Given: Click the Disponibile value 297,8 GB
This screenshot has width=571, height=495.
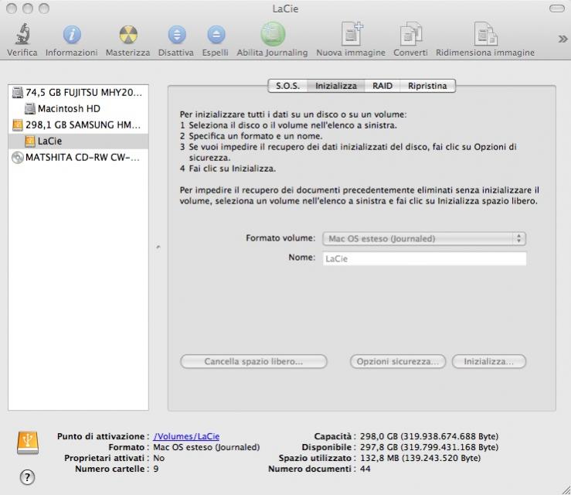Looking at the screenshot, I should 429,447.
